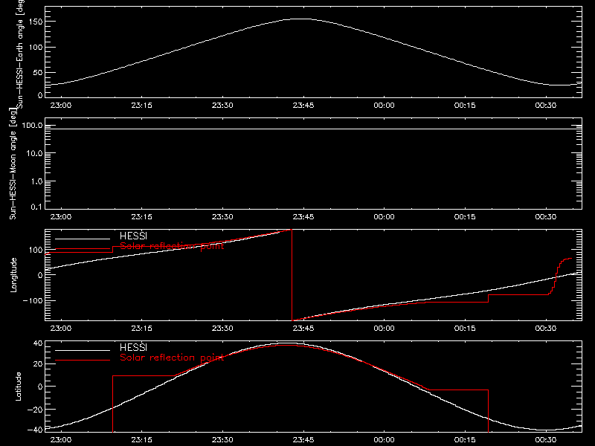The height and width of the screenshot is (446, 595).
Task: Click the 23:45 tick label under the Latitude plot
Action: pyautogui.click(x=303, y=439)
